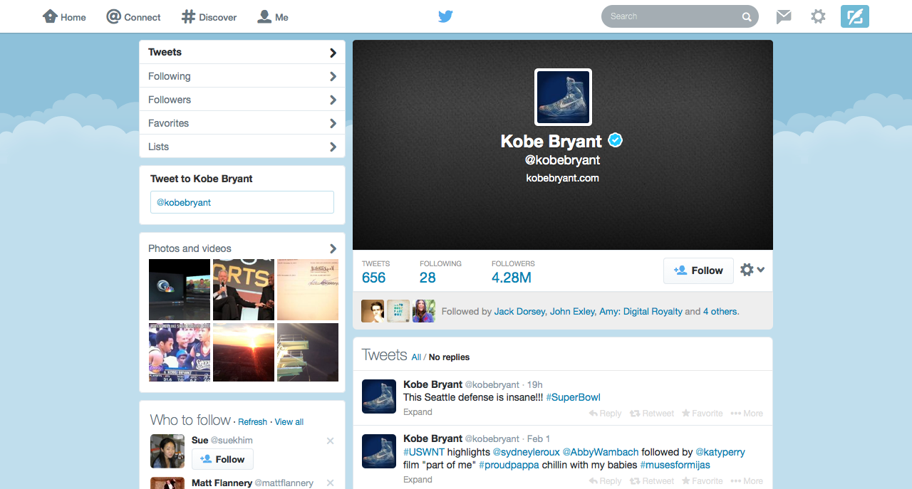
Task: Select the No replies filter
Action: (449, 357)
